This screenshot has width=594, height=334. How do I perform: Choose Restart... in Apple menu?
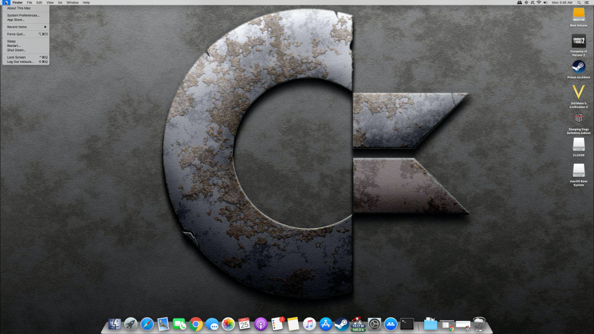[26, 46]
